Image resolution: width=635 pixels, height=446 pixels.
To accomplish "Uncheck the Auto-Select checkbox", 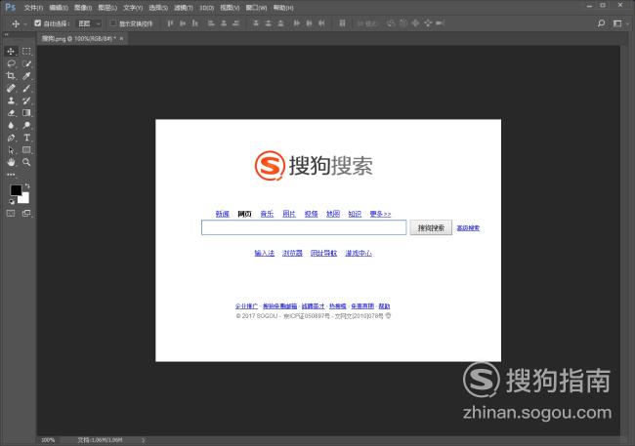I will [x=38, y=23].
